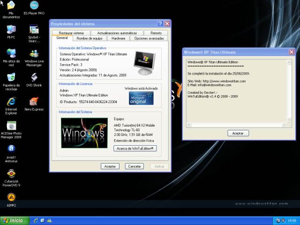Click the http://www.windowstitan.com text
The height and width of the screenshot is (225, 300).
coord(224,81)
